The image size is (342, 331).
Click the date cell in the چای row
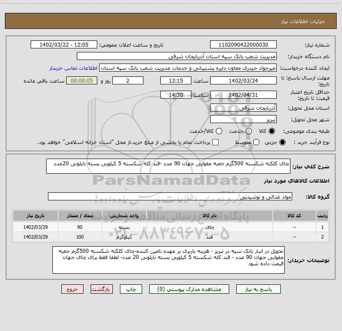point(36,227)
